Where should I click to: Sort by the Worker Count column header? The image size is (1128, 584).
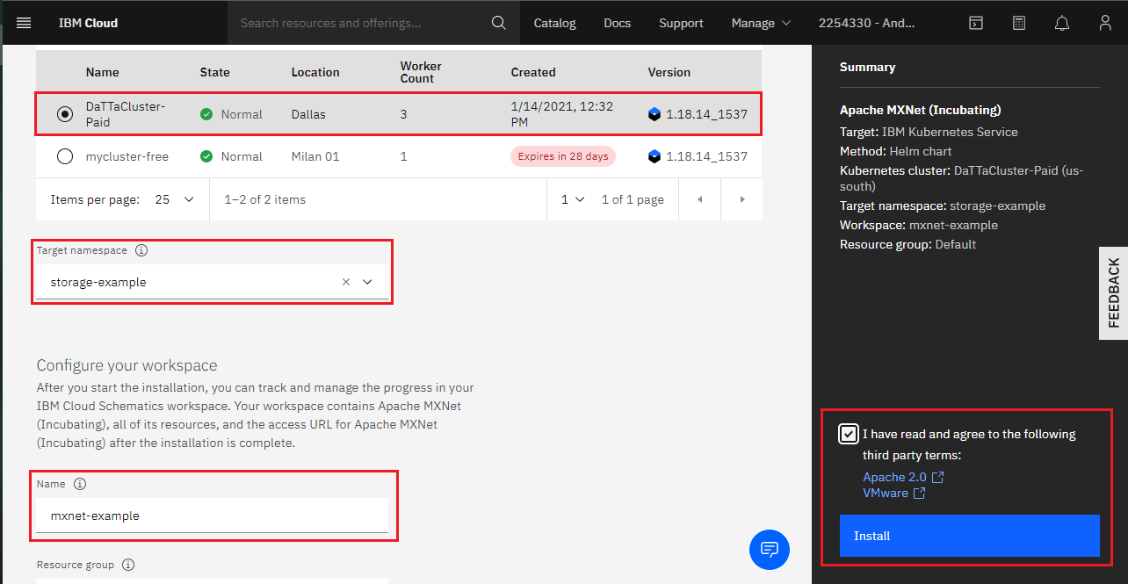tap(421, 72)
